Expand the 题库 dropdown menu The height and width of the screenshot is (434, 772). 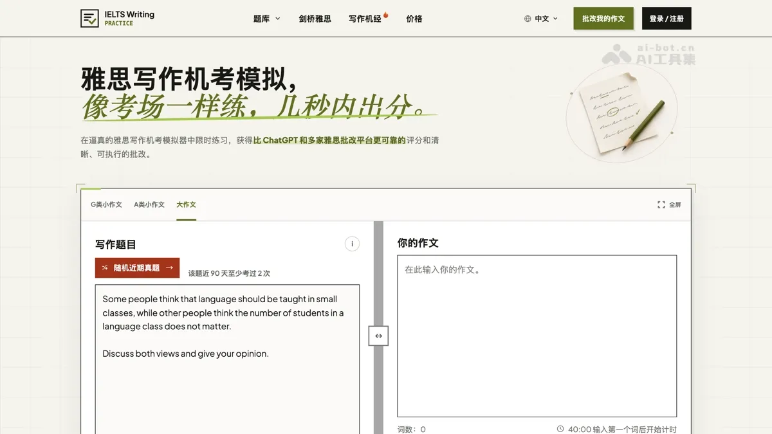coord(266,19)
